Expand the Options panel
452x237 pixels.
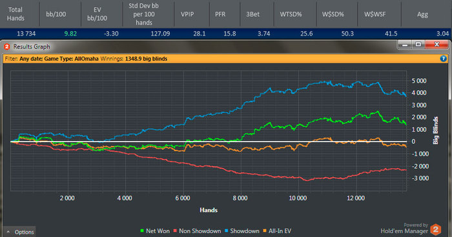pos(19,232)
